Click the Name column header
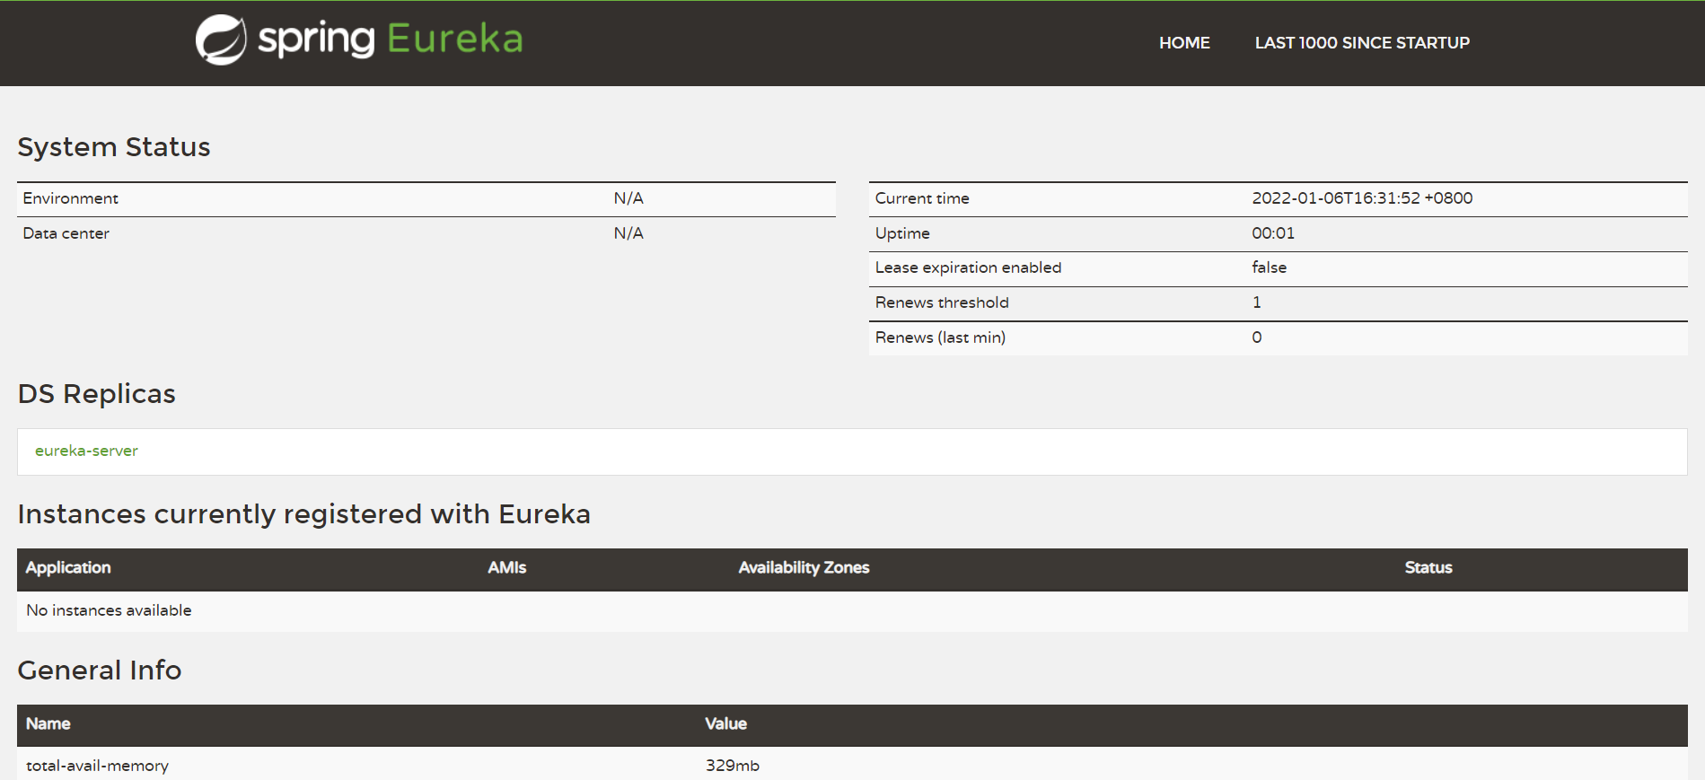The image size is (1705, 780). point(48,723)
